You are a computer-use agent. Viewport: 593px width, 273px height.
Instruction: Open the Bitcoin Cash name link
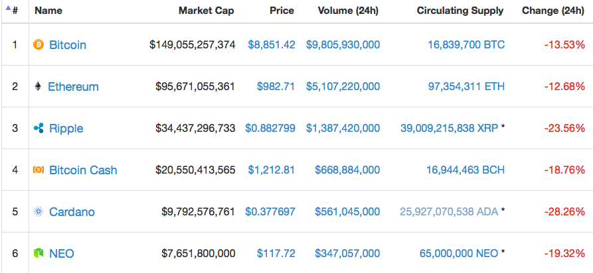83,170
